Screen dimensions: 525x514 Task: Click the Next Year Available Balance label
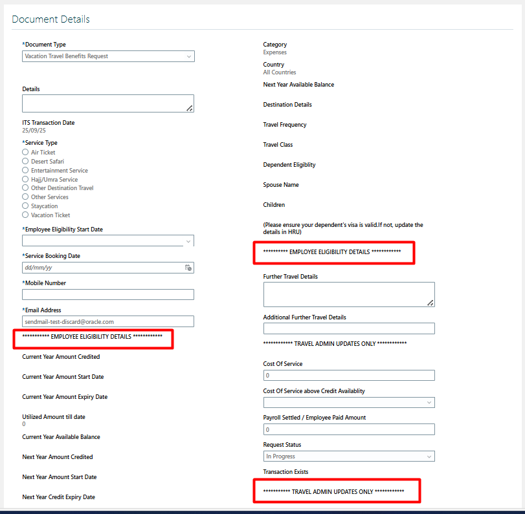pos(298,85)
